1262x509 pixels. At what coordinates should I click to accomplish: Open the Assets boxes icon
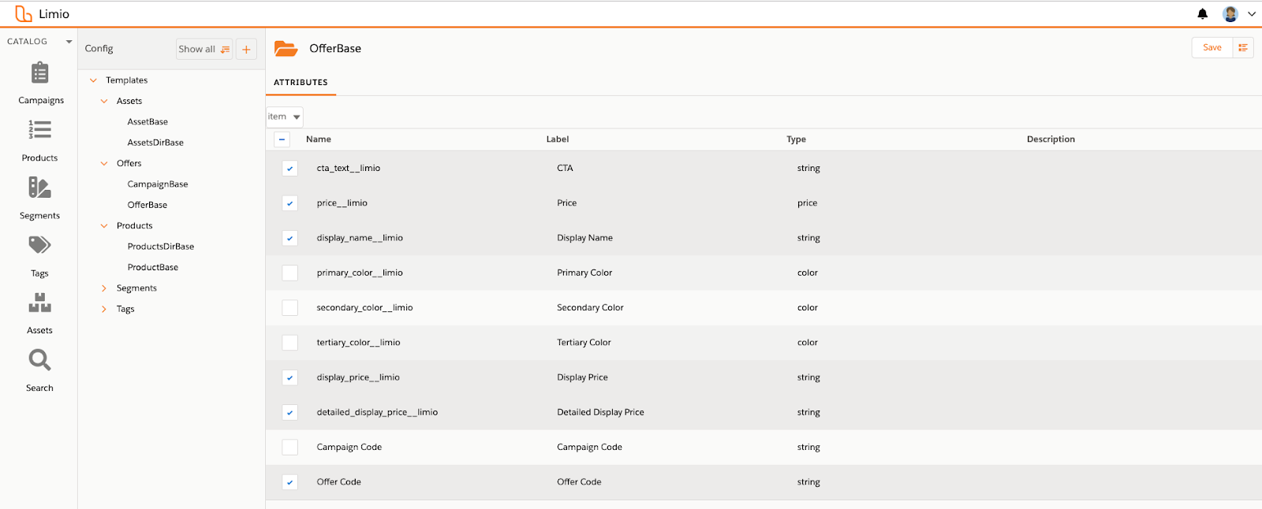pyautogui.click(x=39, y=303)
